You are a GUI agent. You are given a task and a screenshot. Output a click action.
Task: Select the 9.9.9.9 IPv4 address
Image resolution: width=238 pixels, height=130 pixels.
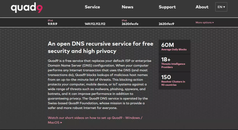(53, 24)
